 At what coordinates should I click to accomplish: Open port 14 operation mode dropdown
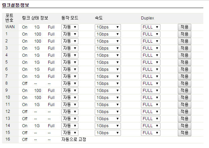tap(70, 126)
